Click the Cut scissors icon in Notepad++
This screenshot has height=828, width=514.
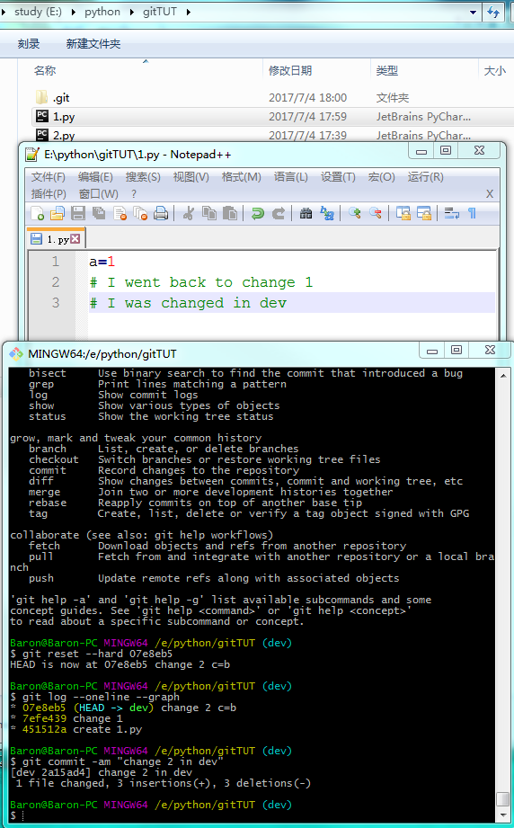188,213
